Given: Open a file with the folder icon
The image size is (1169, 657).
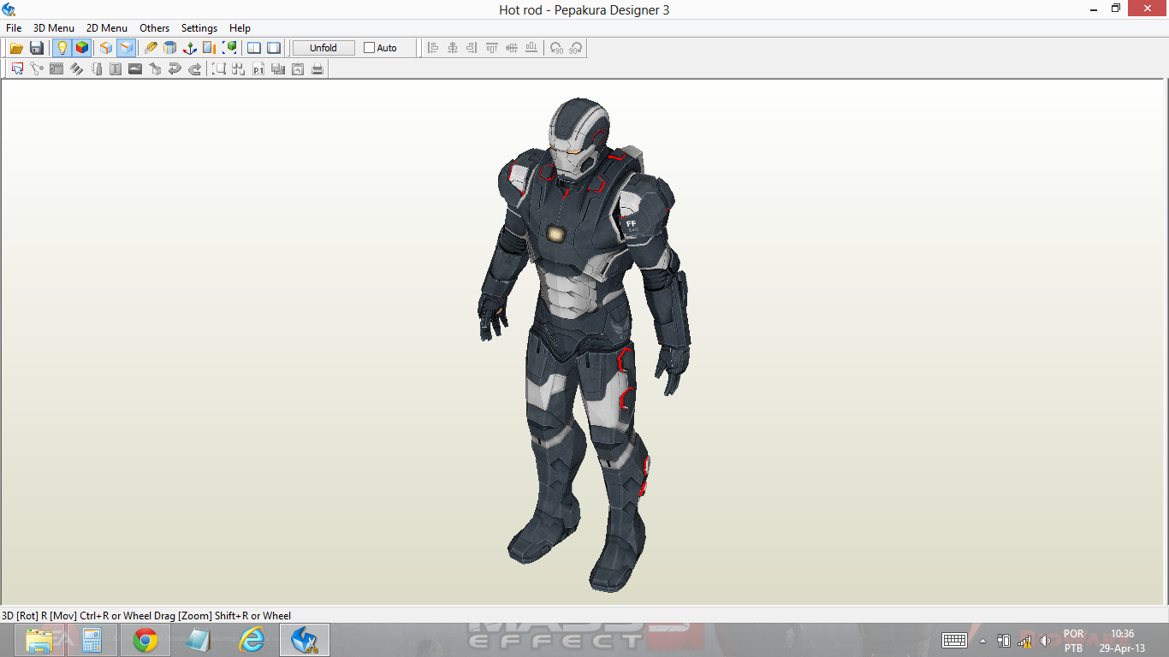Looking at the screenshot, I should [16, 48].
